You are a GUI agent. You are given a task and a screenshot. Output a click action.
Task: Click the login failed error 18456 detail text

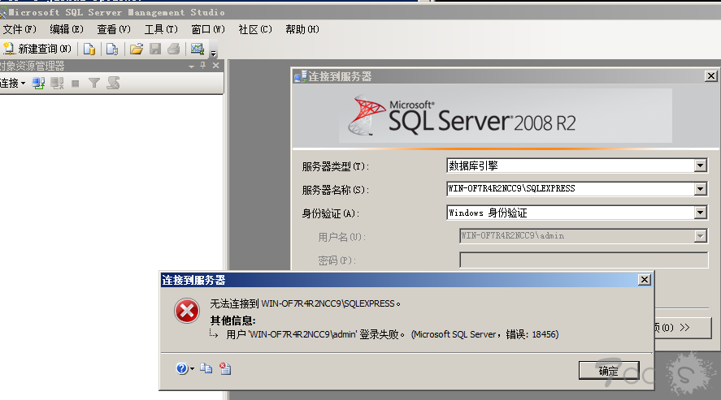pos(393,334)
